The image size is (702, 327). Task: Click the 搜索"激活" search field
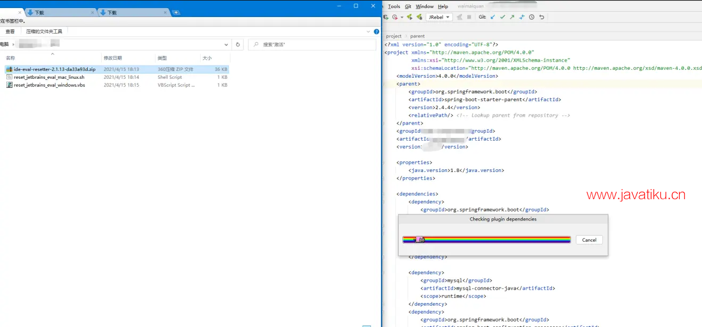[312, 45]
